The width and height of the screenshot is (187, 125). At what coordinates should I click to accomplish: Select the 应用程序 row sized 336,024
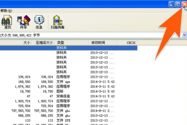pos(69,77)
